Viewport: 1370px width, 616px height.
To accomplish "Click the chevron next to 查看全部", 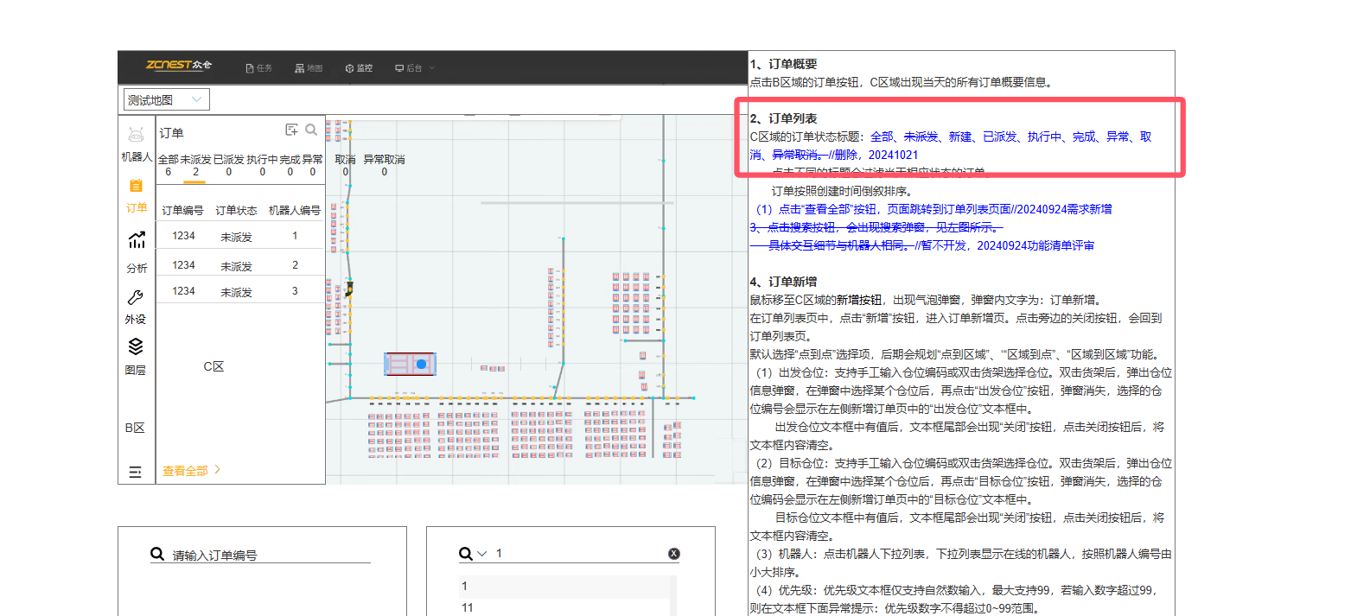I will pos(218,470).
